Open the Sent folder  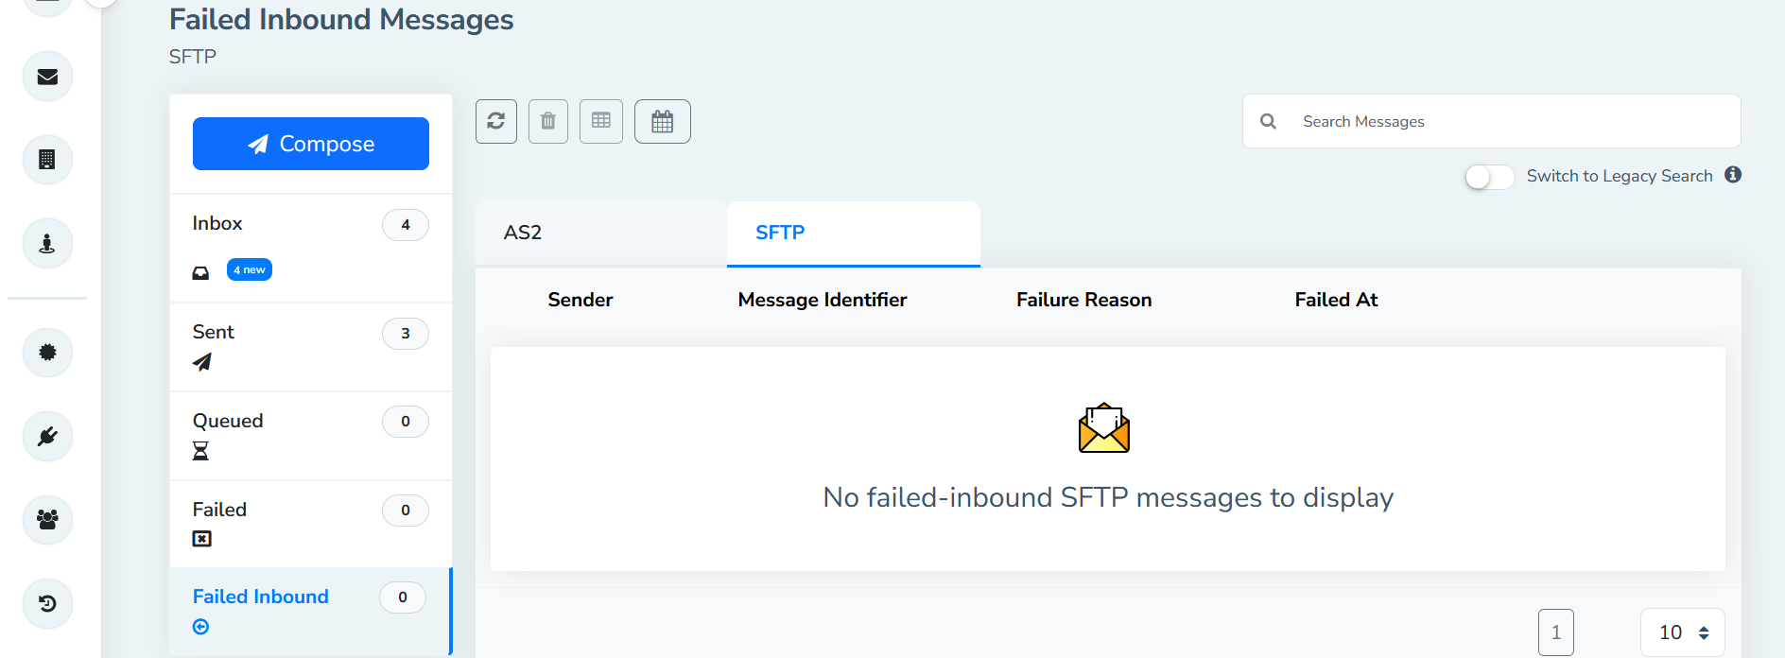(214, 332)
